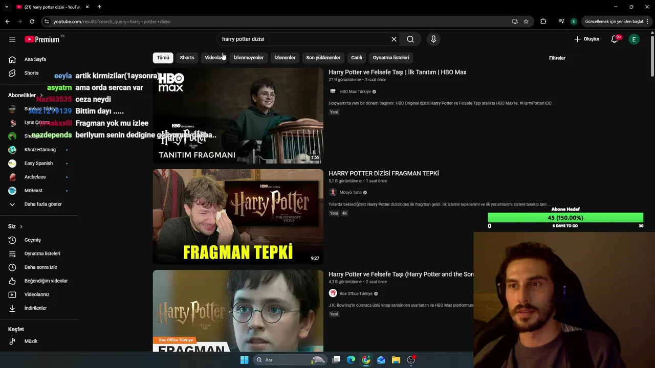The width and height of the screenshot is (655, 368).
Task: Open Box Office Türkiye channel link
Action: 356,294
